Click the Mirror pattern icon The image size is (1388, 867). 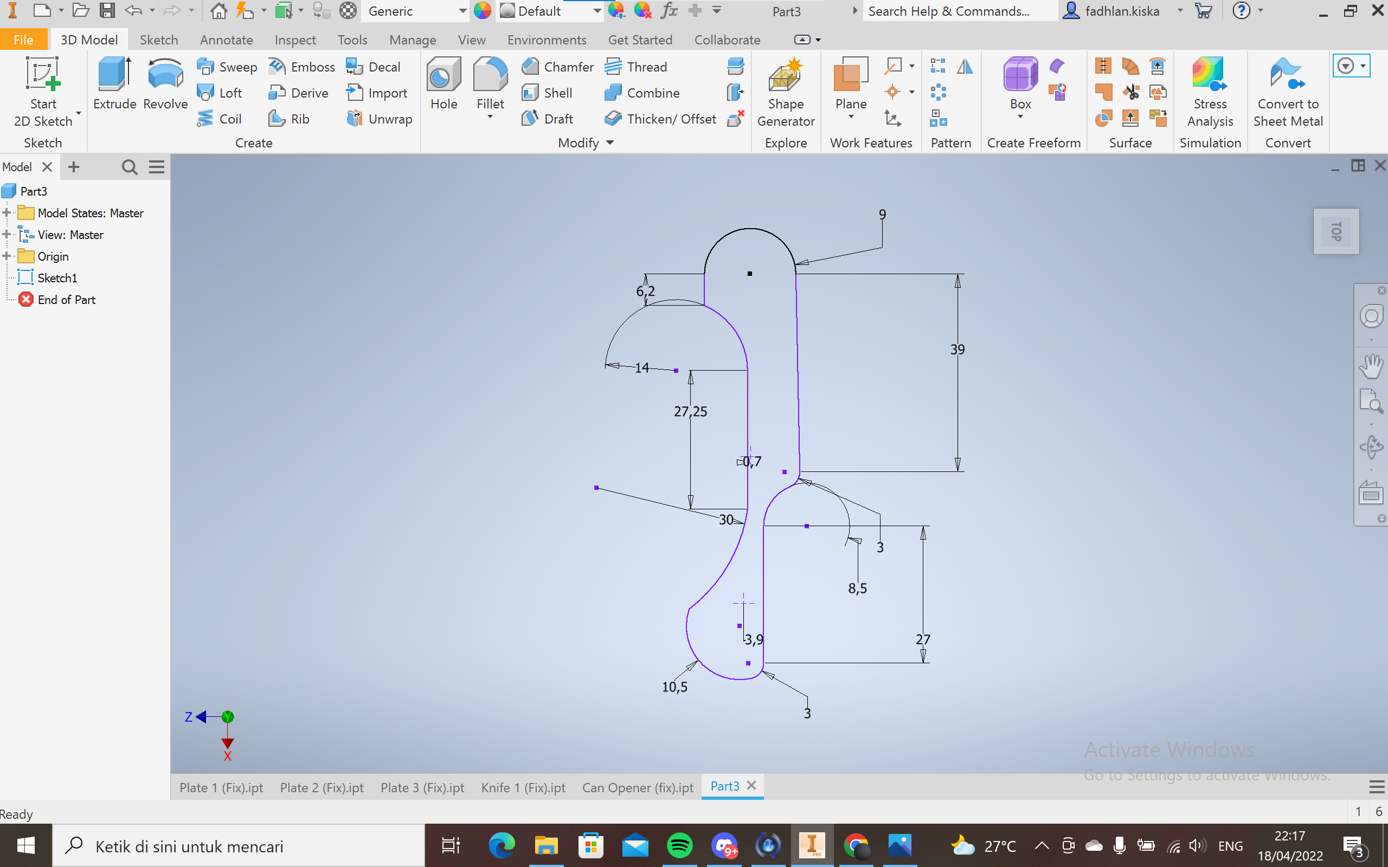[965, 67]
